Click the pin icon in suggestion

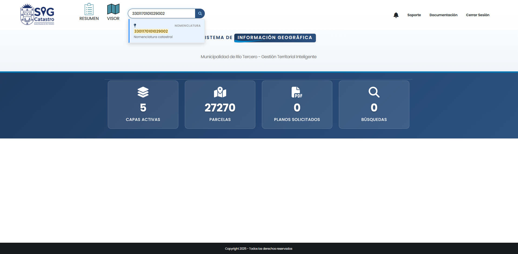(135, 26)
